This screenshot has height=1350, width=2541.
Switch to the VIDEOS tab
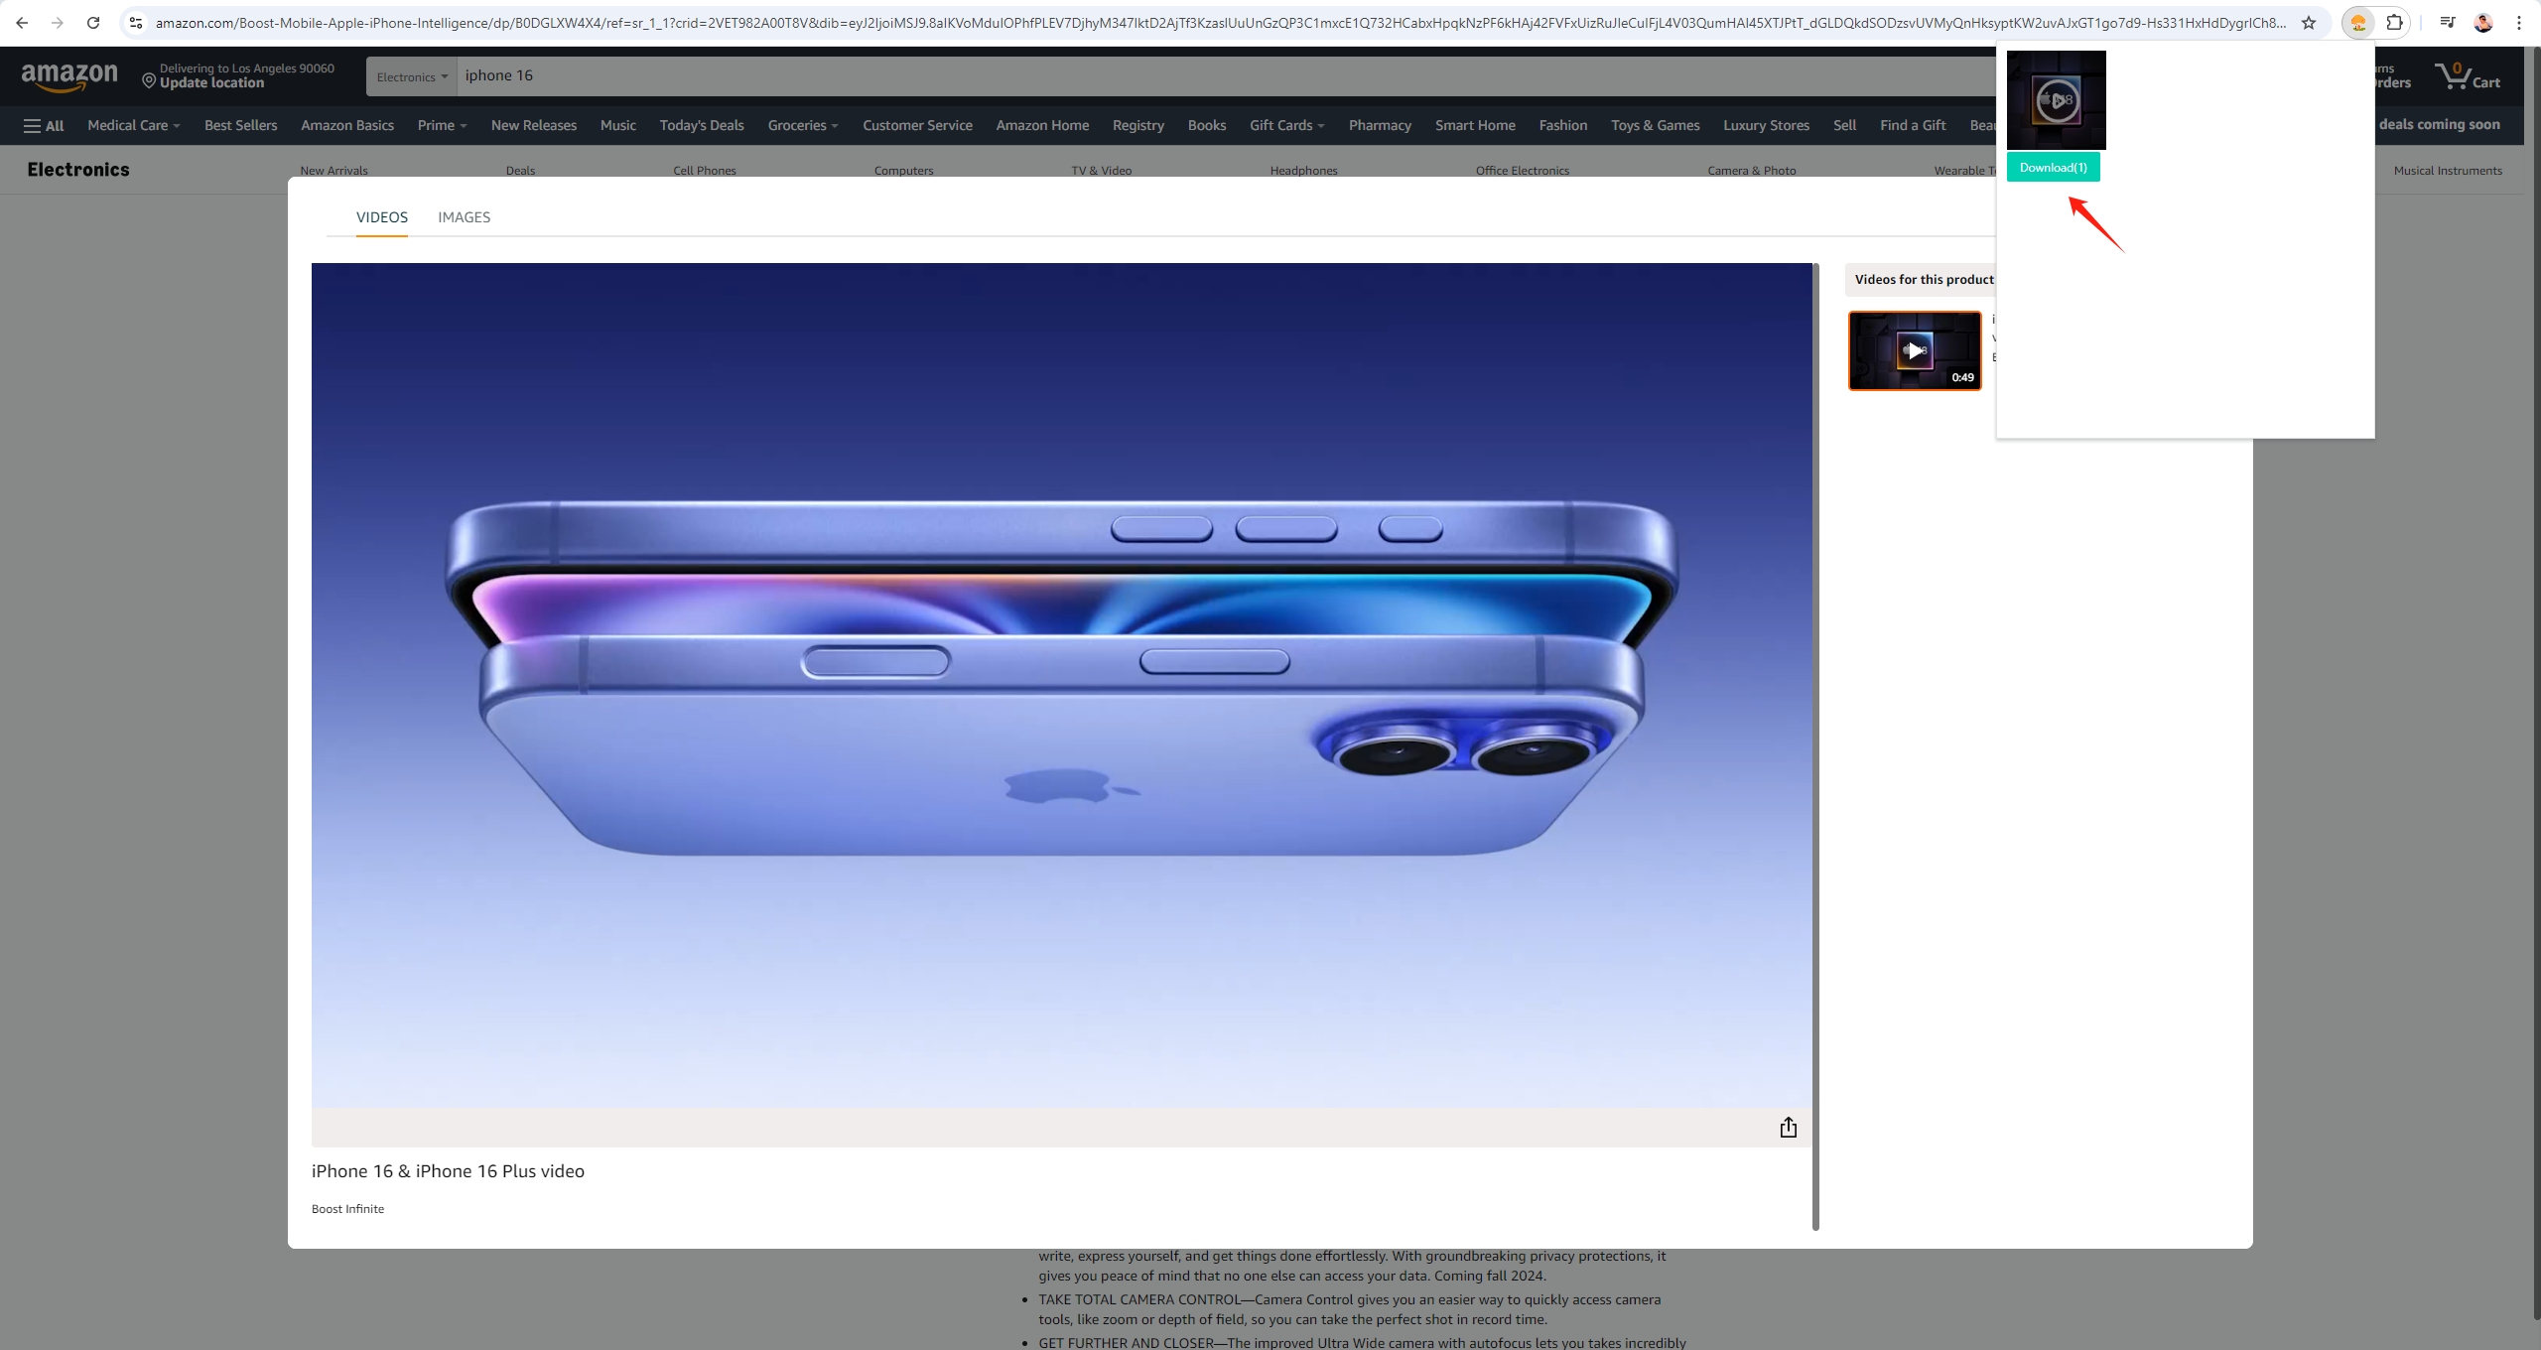coord(381,215)
